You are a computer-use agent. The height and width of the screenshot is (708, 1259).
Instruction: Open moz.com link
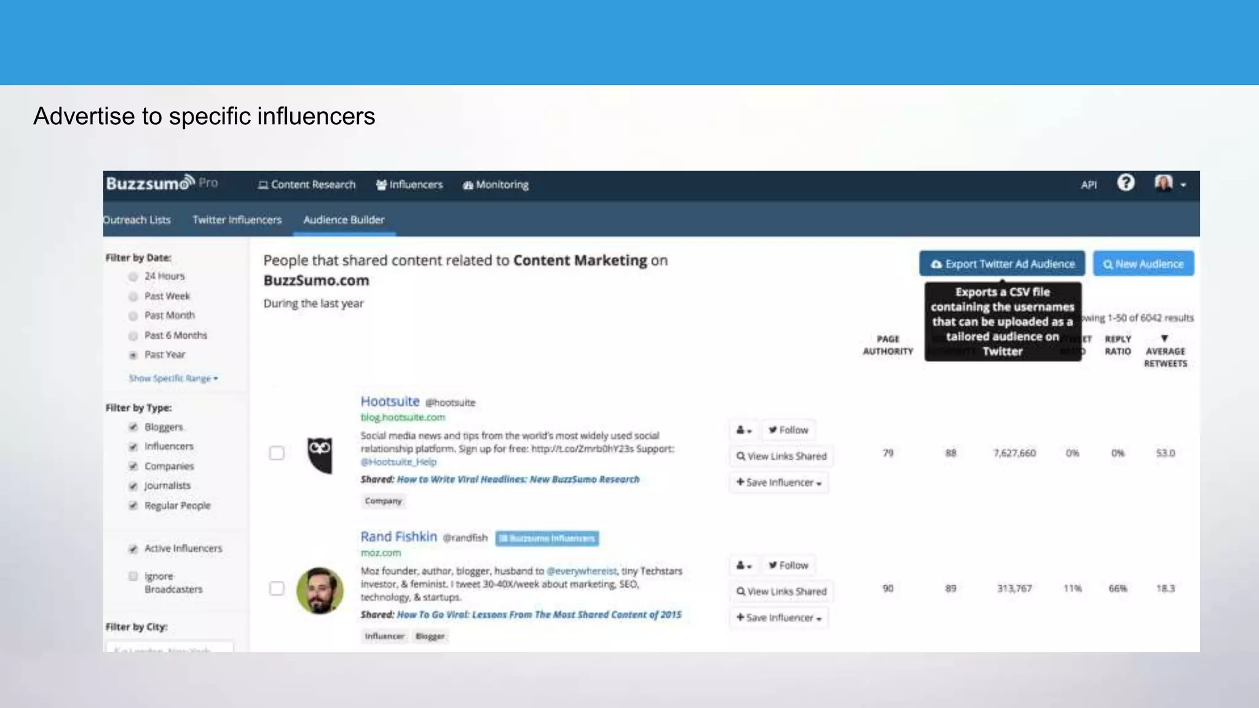click(x=381, y=553)
